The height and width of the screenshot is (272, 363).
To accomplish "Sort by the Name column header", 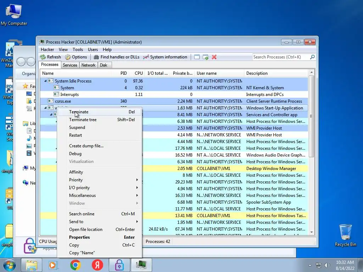I will pyautogui.click(x=76, y=73).
